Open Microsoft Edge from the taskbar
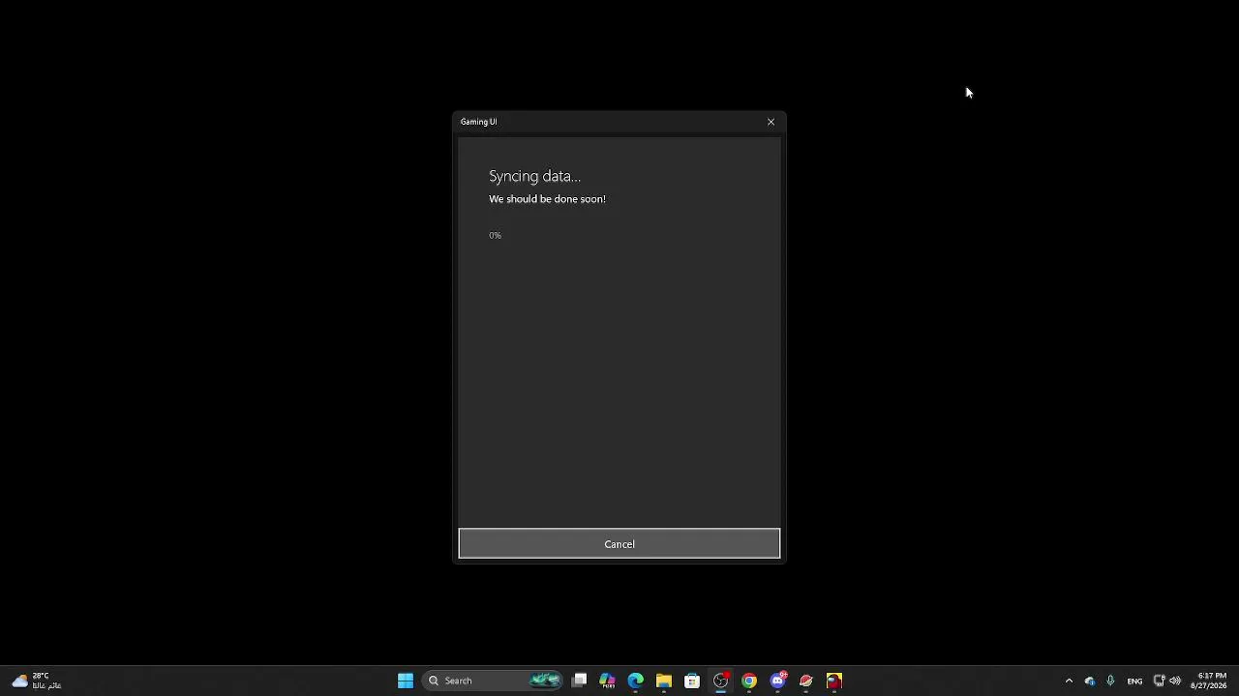The width and height of the screenshot is (1239, 696). point(635,681)
